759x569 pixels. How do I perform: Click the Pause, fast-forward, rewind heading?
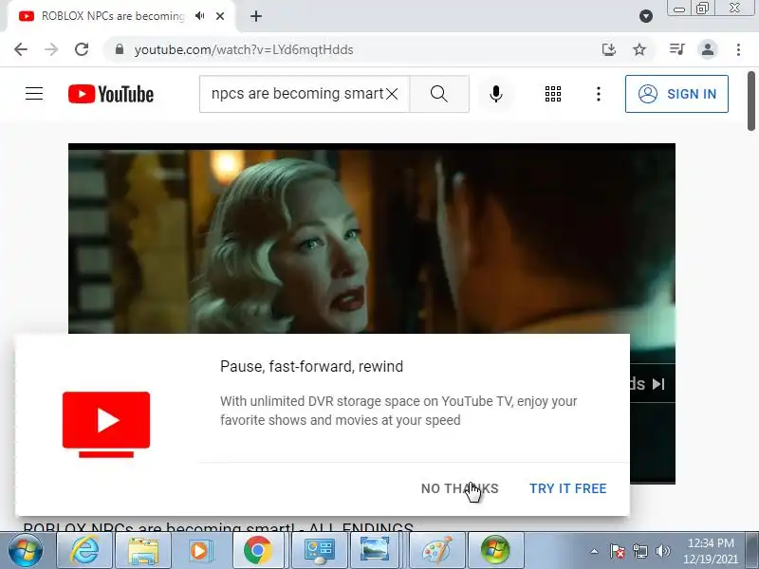(x=311, y=366)
